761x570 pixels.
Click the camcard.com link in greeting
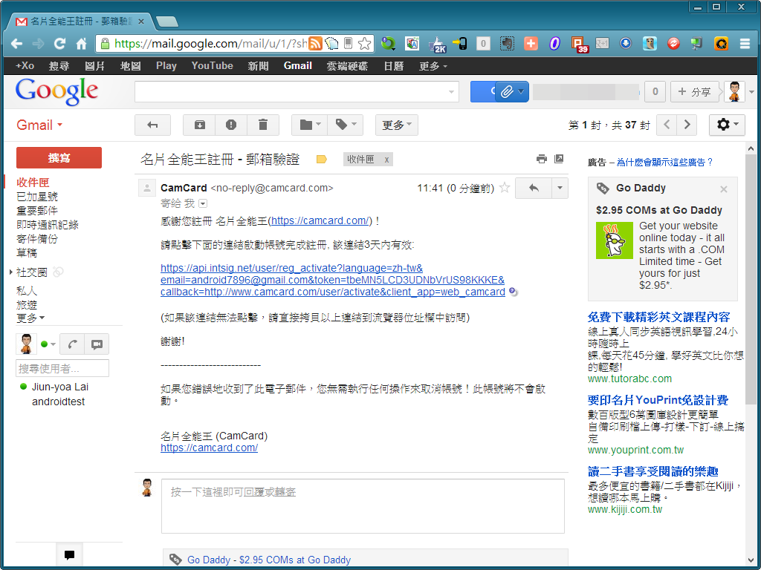coord(320,220)
